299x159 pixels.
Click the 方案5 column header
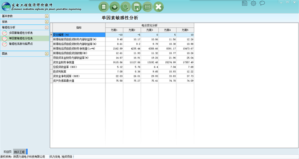[x=185, y=30]
